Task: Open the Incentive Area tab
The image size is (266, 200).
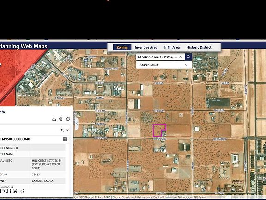Action: coord(146,47)
